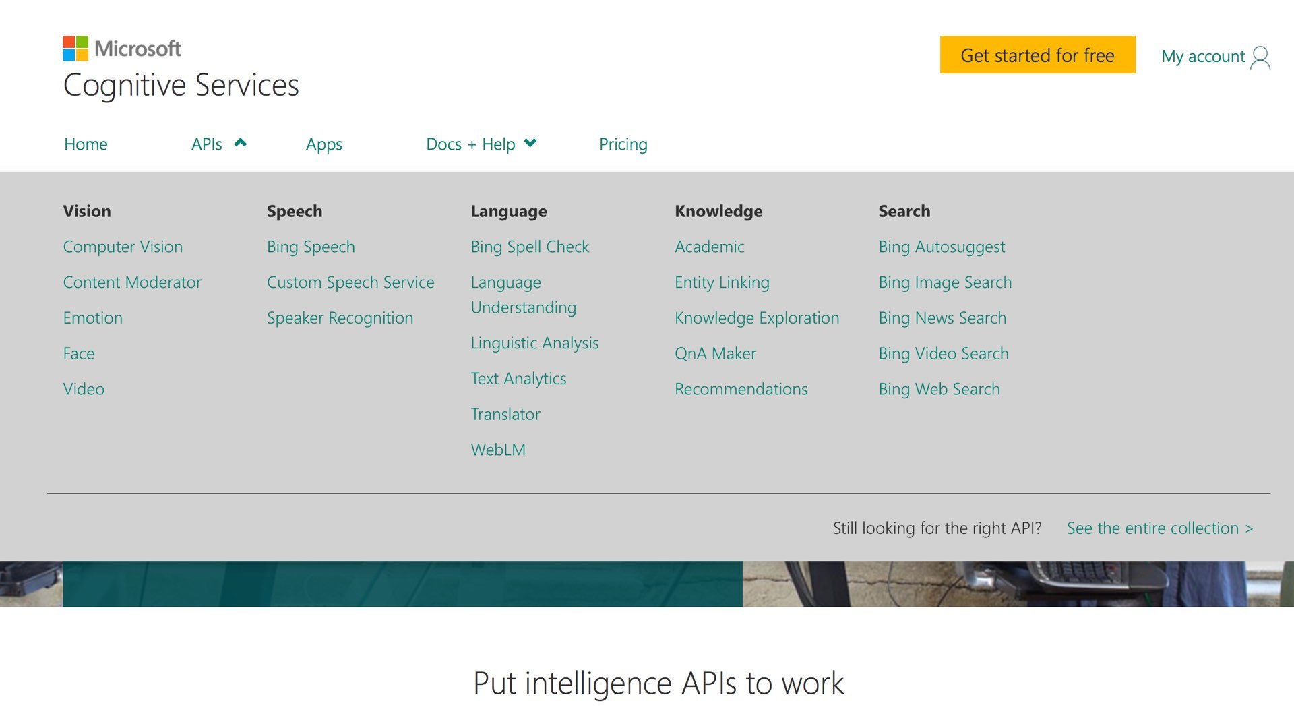
Task: Open Speaker Recognition link
Action: (x=340, y=318)
